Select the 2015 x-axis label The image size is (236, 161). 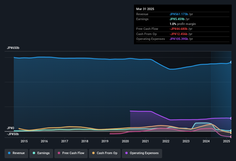24,141
